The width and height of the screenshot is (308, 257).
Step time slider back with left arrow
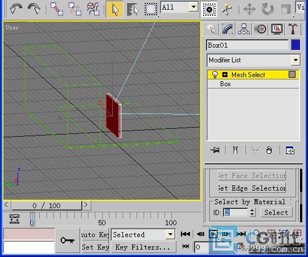[x=7, y=205]
